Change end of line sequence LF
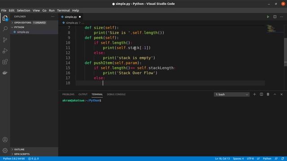287x161 pixels. point(258,159)
